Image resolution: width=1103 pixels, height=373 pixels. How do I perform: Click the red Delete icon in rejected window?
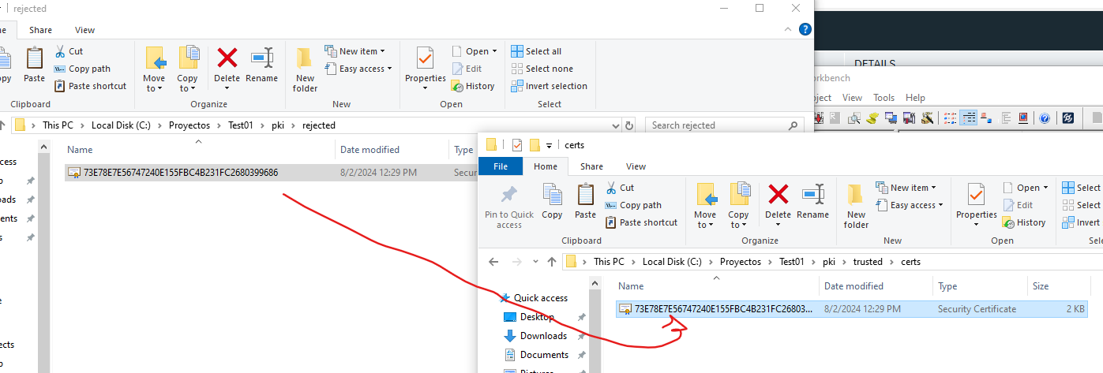tap(227, 58)
